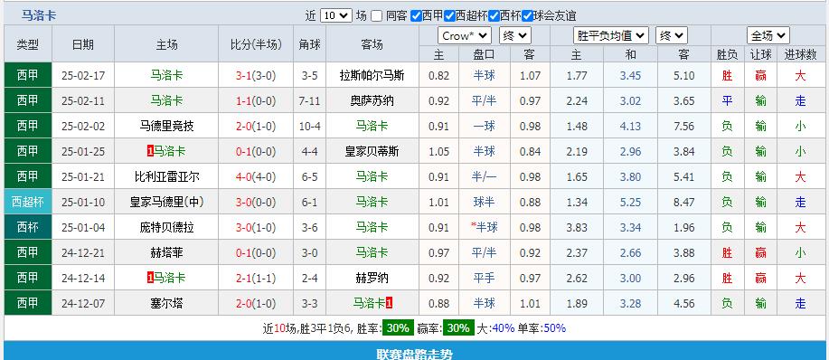The height and width of the screenshot is (360, 829).
Task: Click the red card badge on 25-01-25 马洛卡
Action: 150,152
